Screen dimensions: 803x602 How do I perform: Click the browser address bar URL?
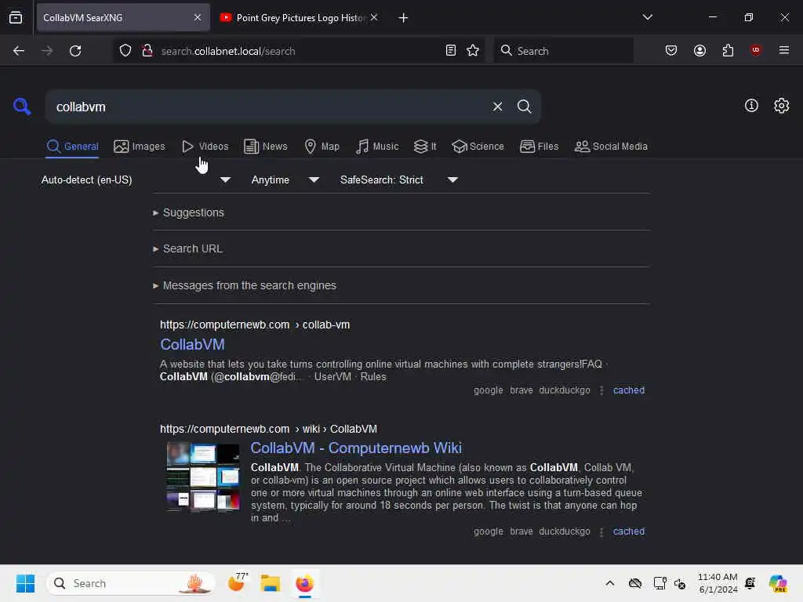[x=297, y=51]
